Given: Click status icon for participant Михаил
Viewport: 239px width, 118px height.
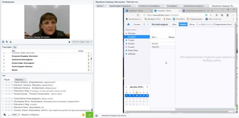Looking at the screenshot, I should tap(88, 70).
